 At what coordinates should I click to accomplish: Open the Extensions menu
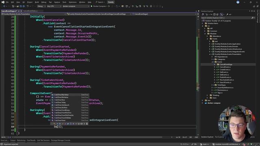coord(73,2)
